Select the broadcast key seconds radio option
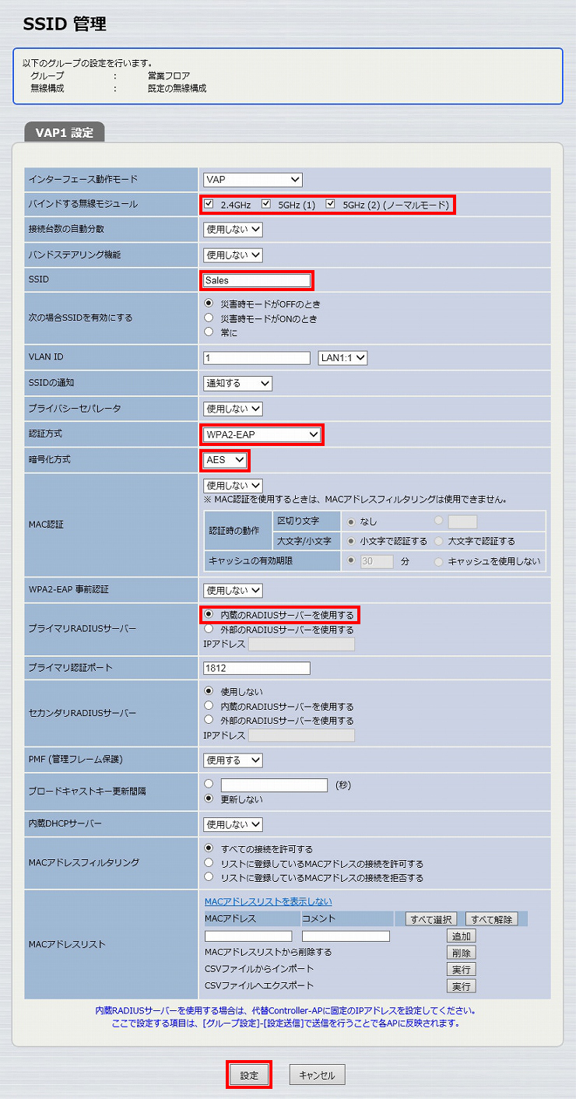The width and height of the screenshot is (576, 1099). click(209, 785)
